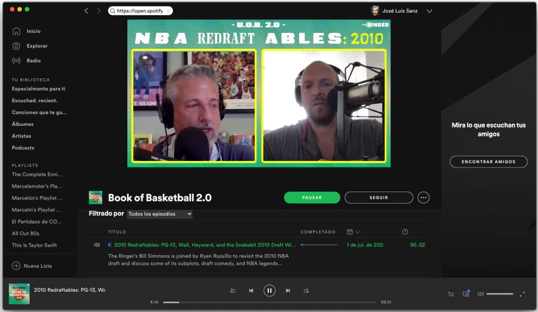Open Especialmente para ti in the library
538x312 pixels.
pos(38,89)
